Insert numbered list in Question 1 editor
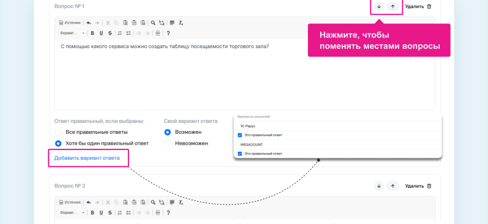Viewport: 488px width, 224px height. pyautogui.click(x=119, y=33)
